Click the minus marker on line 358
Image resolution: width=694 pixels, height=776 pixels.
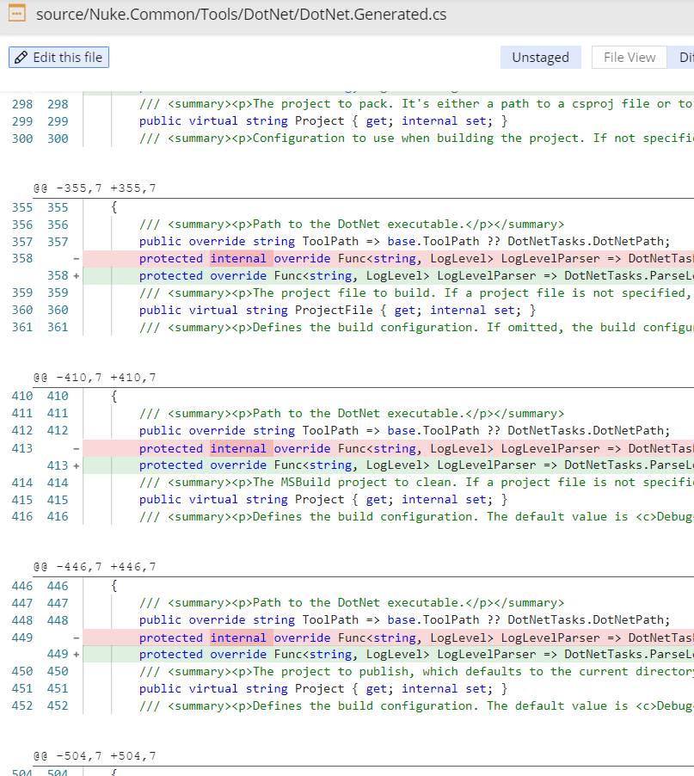[77, 258]
